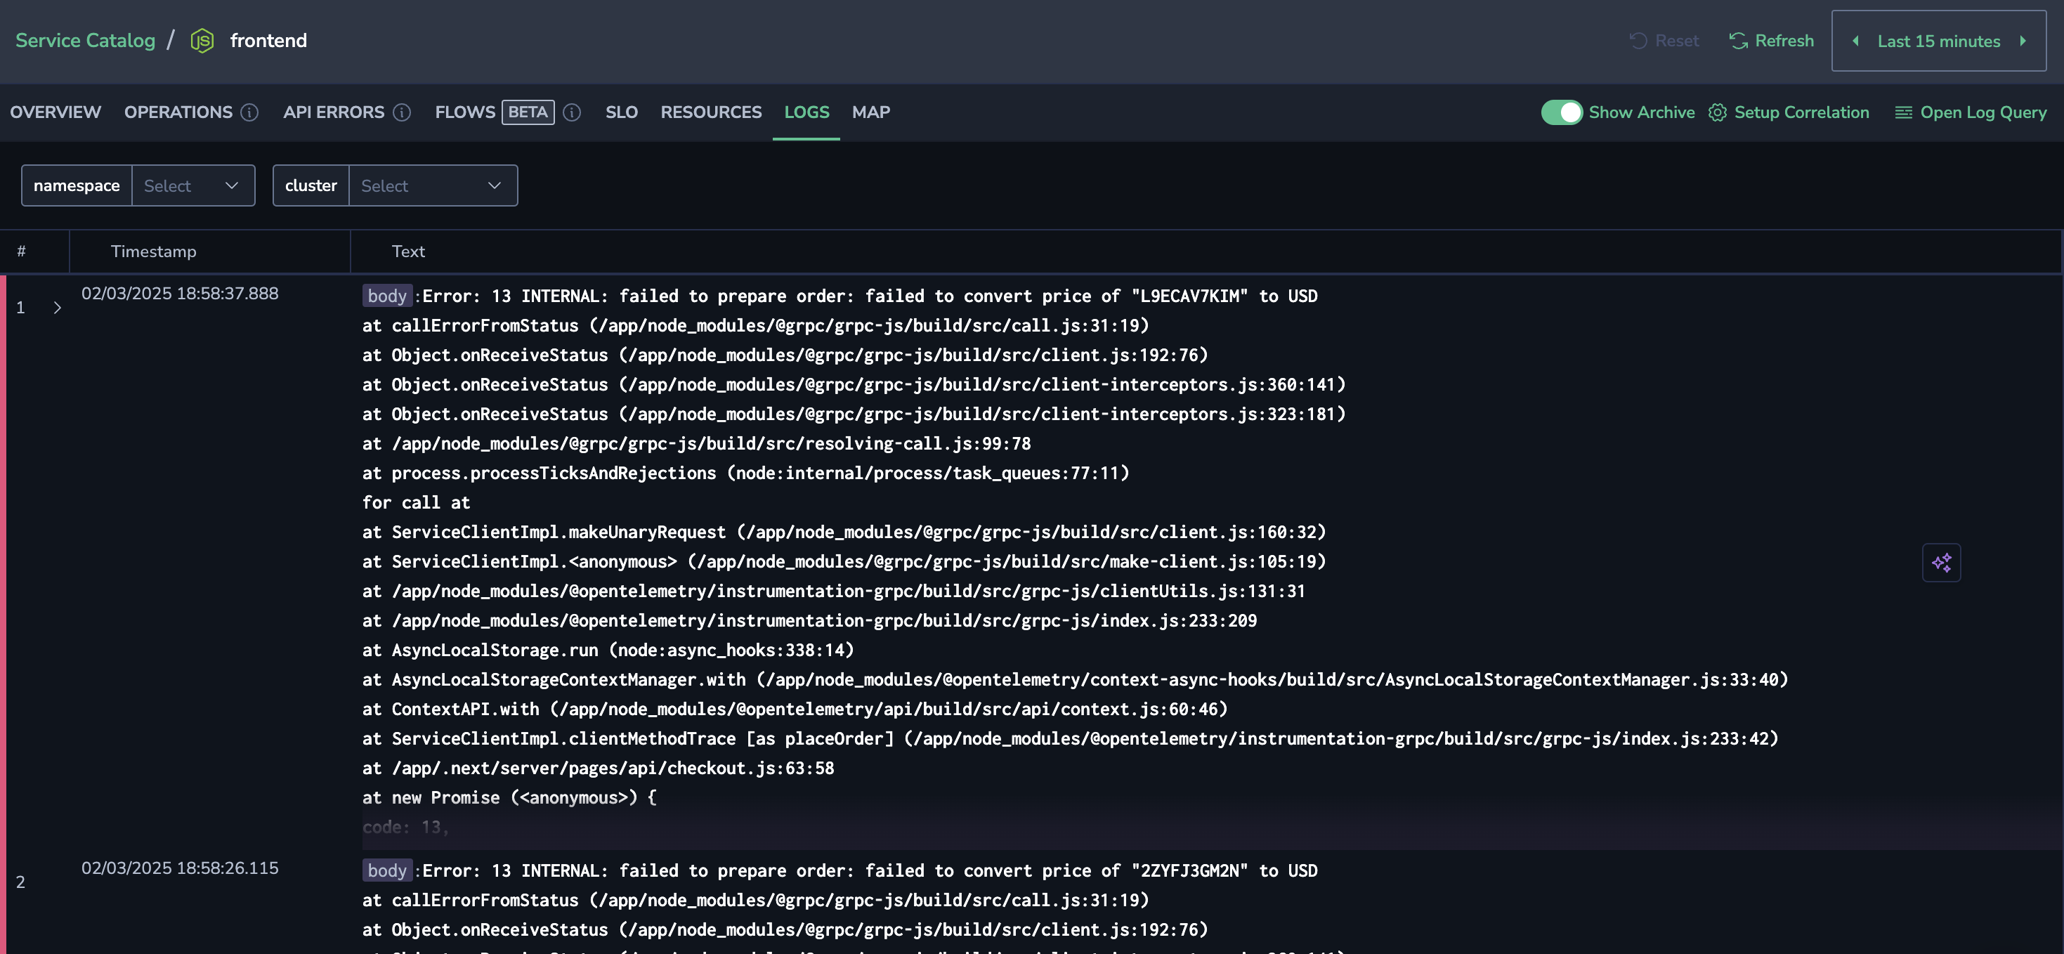The height and width of the screenshot is (954, 2064).
Task: Open the Last 15 minutes time picker
Action: tap(1939, 41)
